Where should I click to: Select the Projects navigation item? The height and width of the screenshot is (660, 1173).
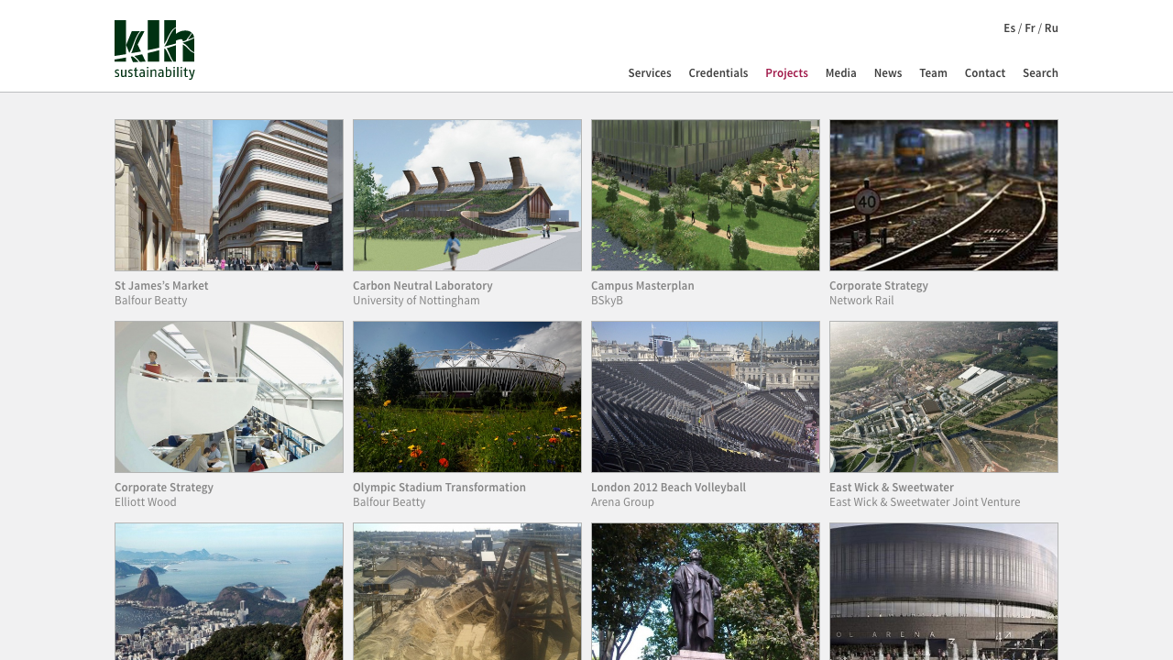(x=786, y=73)
